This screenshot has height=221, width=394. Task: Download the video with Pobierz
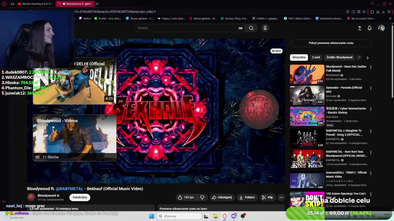coord(247,197)
